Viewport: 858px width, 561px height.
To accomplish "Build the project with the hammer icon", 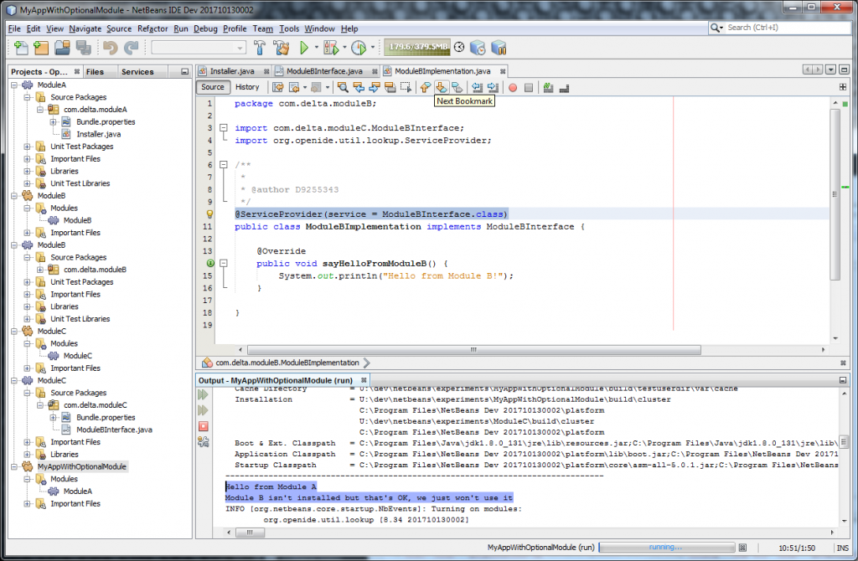I will click(260, 48).
